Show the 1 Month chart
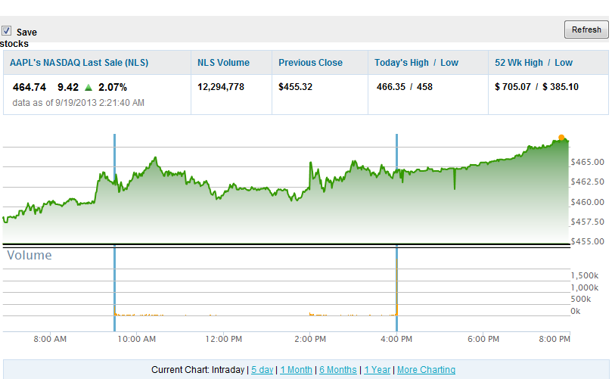Screen dimensions: 612x379 coord(296,370)
